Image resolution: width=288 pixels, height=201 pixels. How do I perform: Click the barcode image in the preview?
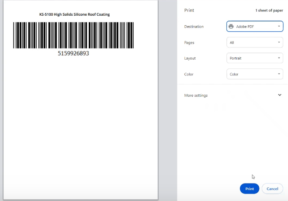point(73,35)
